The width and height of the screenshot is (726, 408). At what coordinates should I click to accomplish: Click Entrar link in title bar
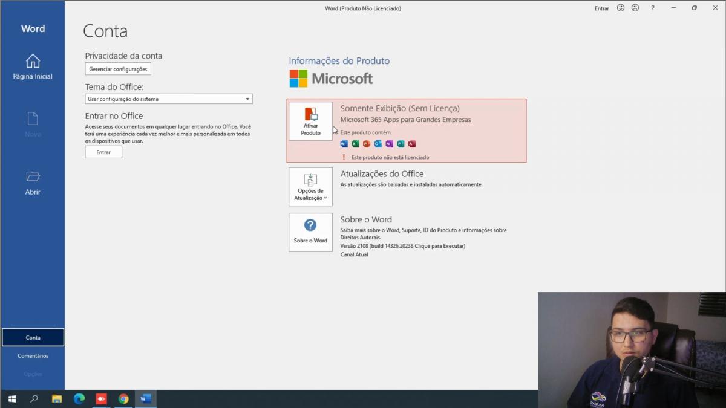pos(602,8)
